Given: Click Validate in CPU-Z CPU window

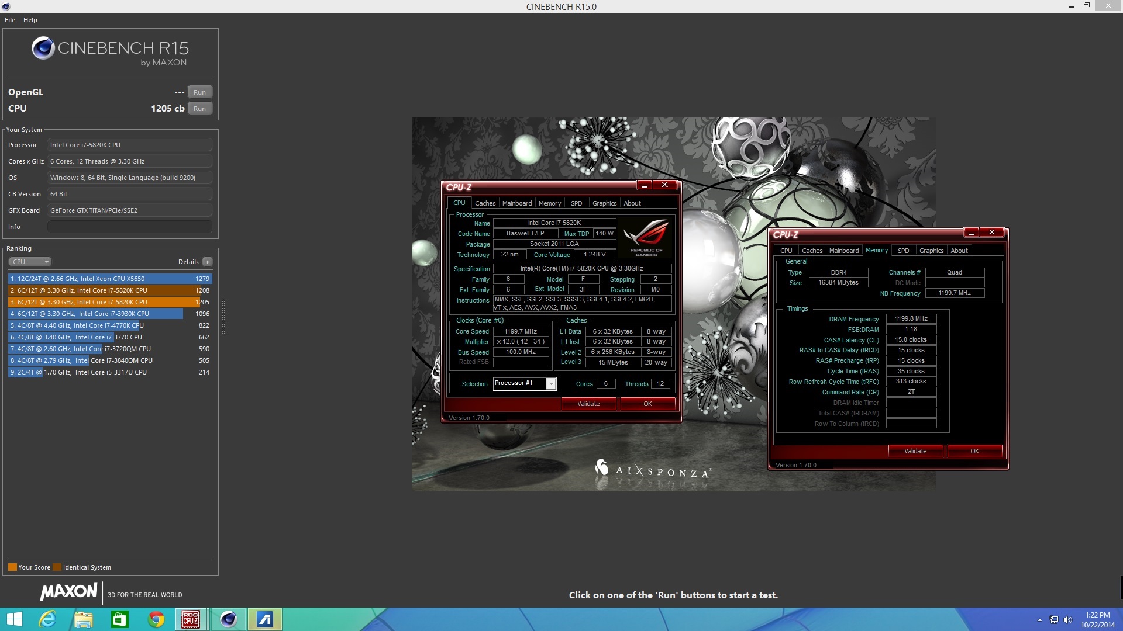Looking at the screenshot, I should coord(588,404).
